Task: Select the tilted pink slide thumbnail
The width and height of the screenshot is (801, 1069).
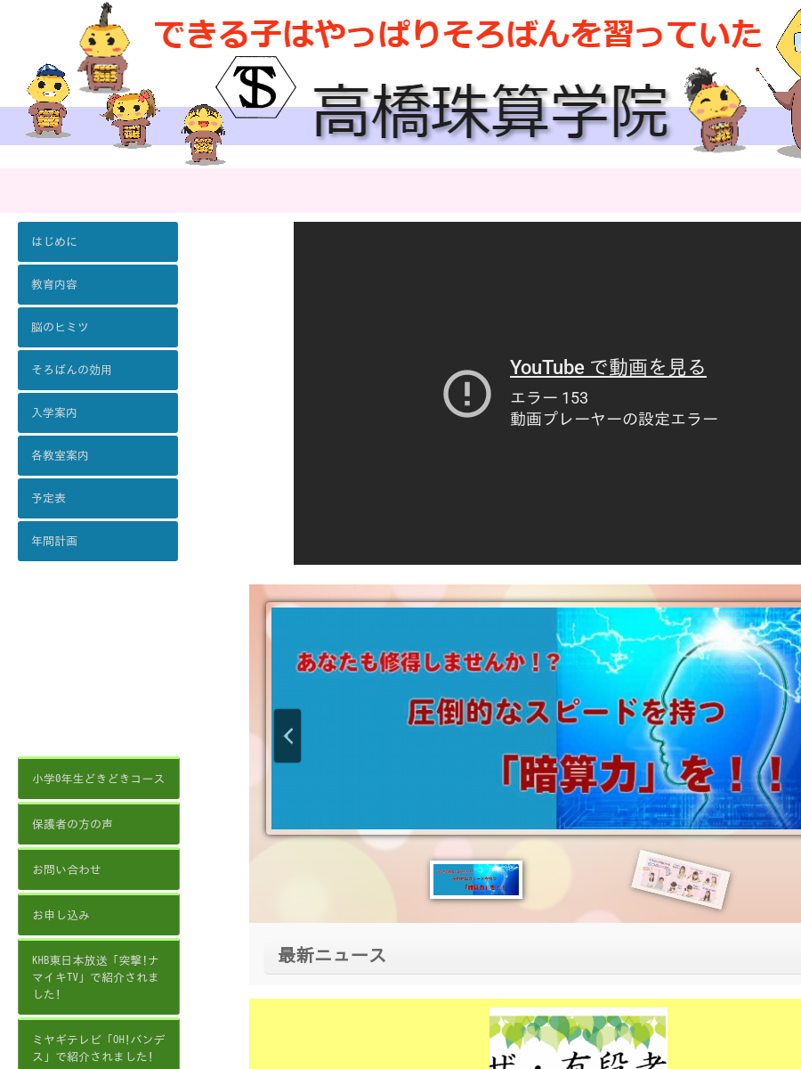Action: (x=681, y=879)
